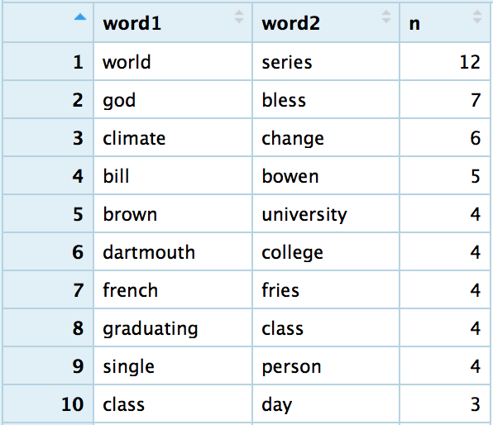493x425 pixels.
Task: Select the cell containing 'world'
Action: coord(173,62)
